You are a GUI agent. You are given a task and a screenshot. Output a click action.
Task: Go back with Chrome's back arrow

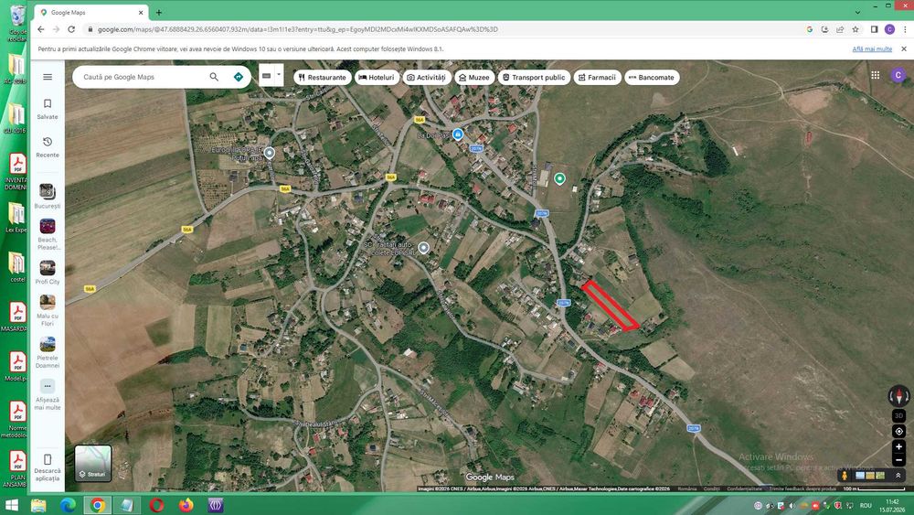(x=41, y=29)
